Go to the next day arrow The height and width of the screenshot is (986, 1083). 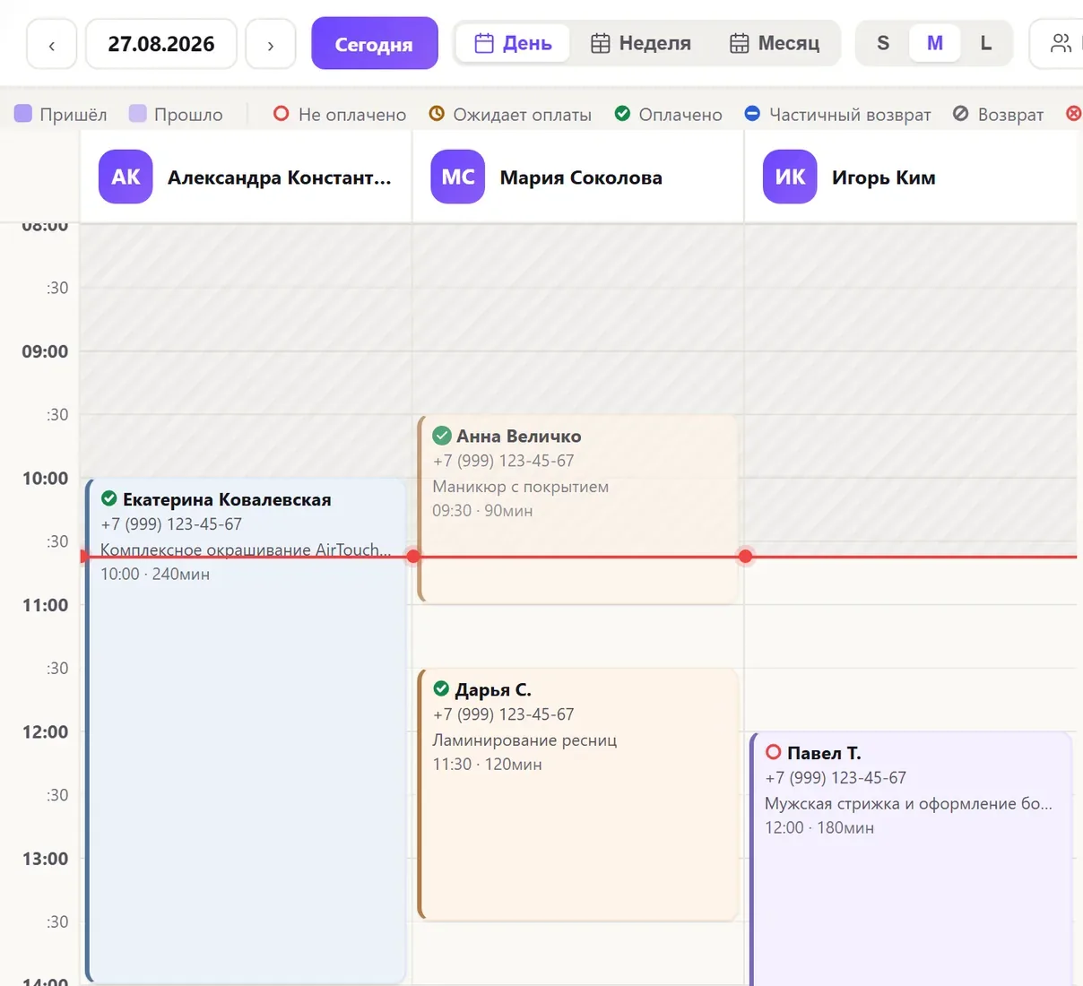click(x=271, y=44)
